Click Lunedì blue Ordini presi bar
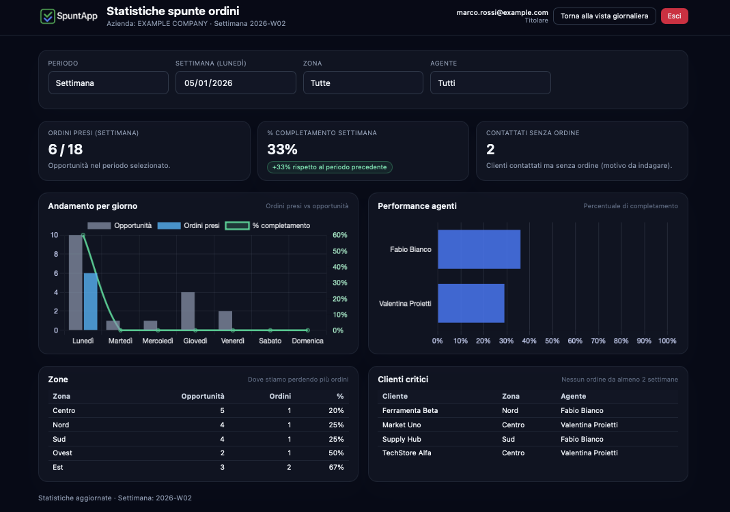730x512 pixels. tap(90, 302)
